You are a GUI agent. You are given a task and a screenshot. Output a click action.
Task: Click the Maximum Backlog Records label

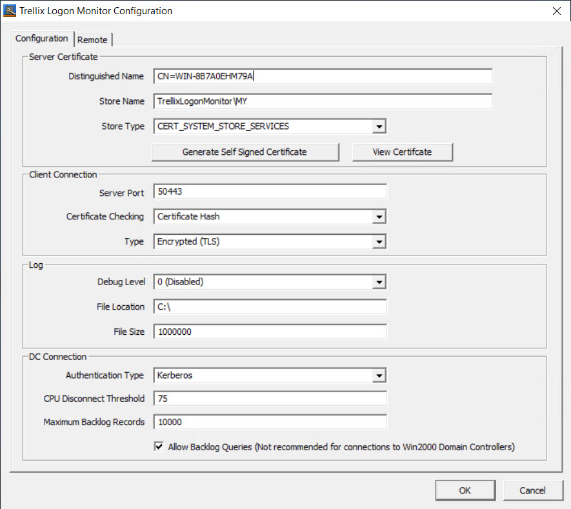(x=94, y=422)
